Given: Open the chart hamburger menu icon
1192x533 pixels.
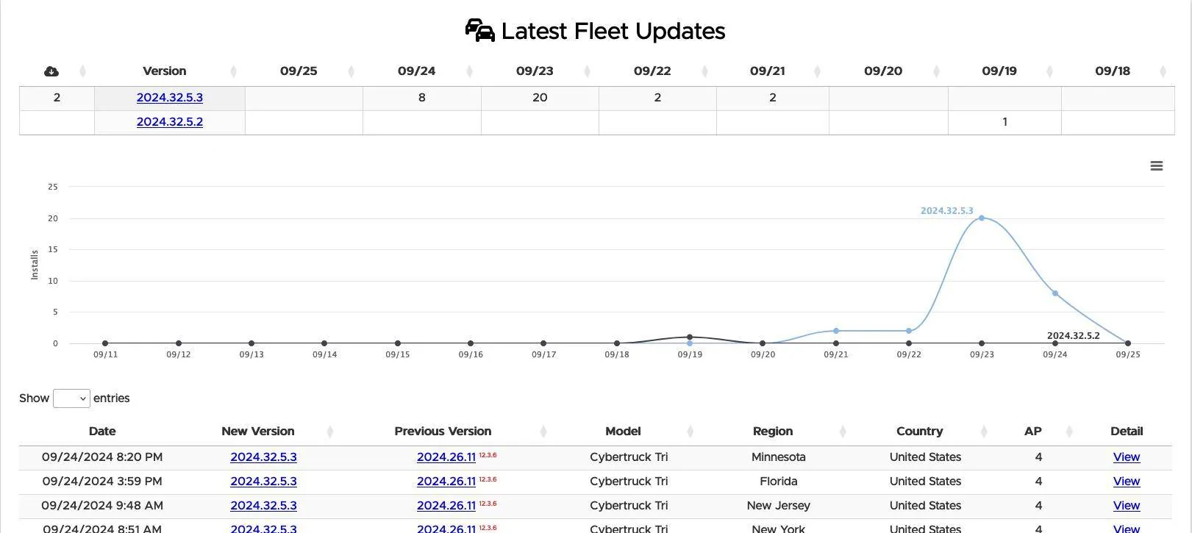Looking at the screenshot, I should 1156,166.
